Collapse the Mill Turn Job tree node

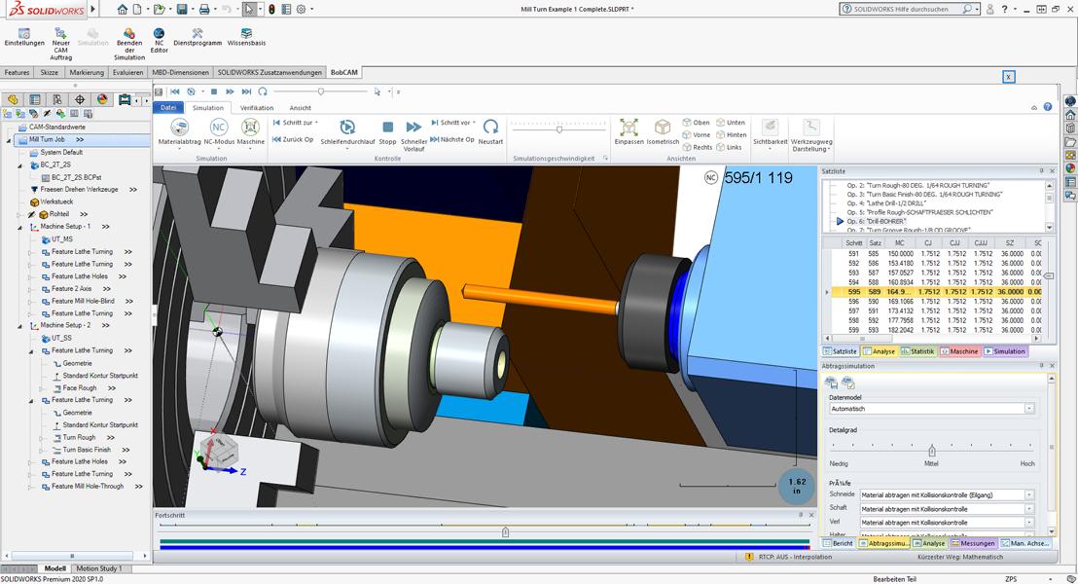9,139
